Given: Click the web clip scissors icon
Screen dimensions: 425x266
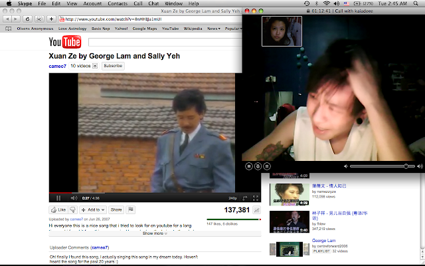Looking at the screenshot, I should (39, 19).
